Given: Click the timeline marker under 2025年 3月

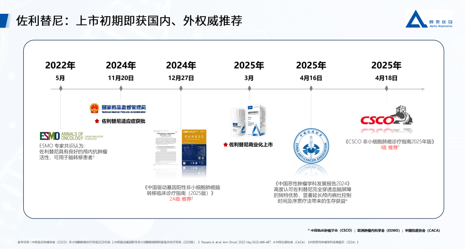Looking at the screenshot, I should click(x=249, y=89).
